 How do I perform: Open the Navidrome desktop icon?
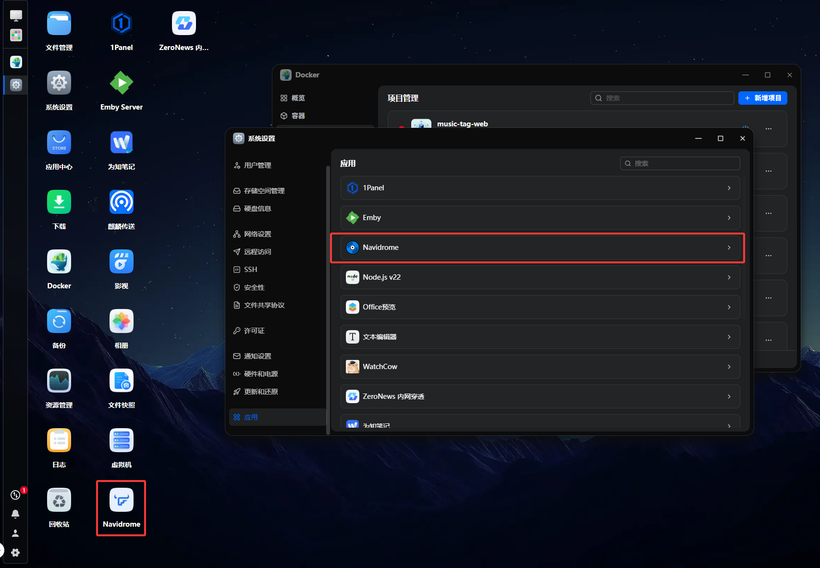121,501
